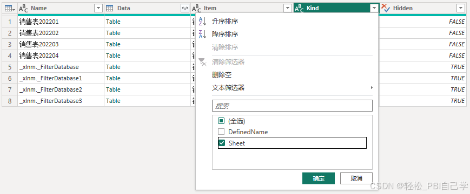470x194 pixels.
Task: Click the _xlnm._FilterDatabase cell in row 5
Action: coord(61,67)
